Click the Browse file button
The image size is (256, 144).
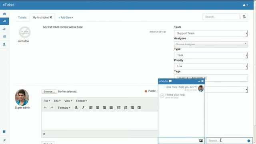pos(49,92)
